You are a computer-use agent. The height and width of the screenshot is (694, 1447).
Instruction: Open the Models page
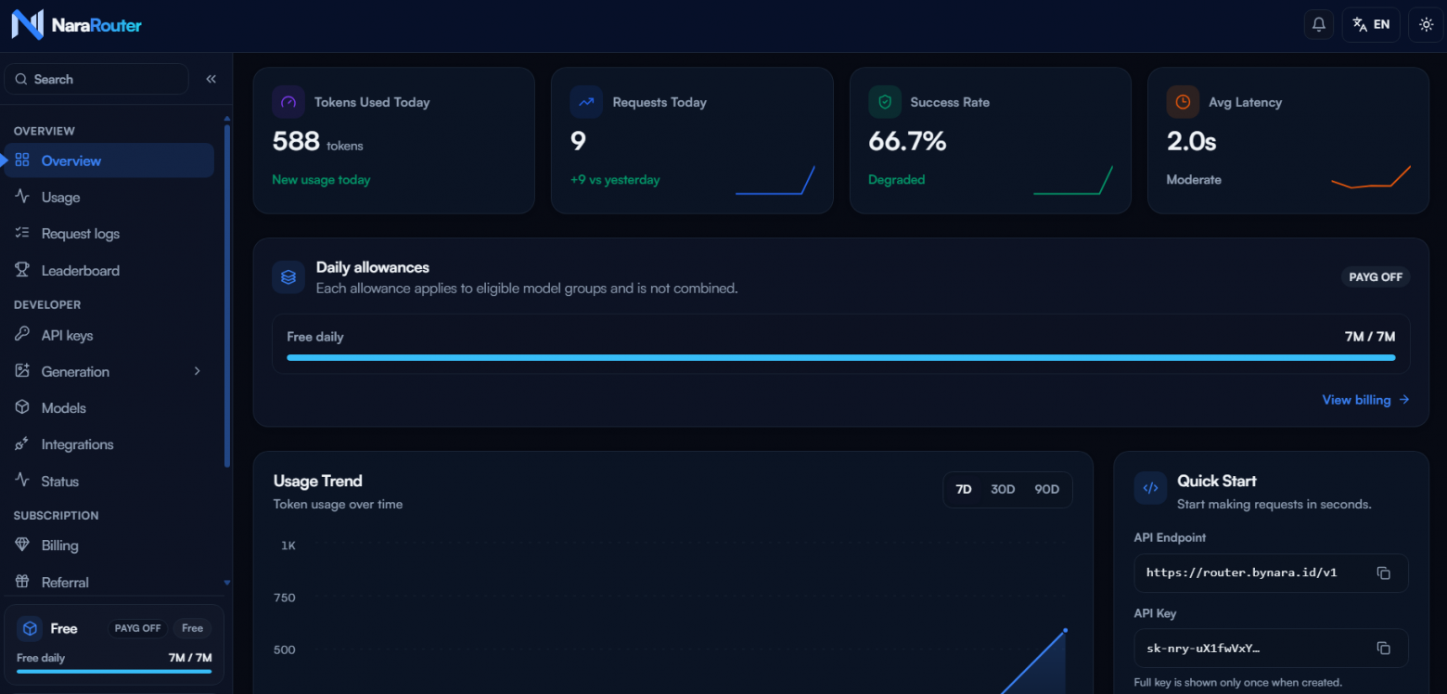pyautogui.click(x=109, y=408)
